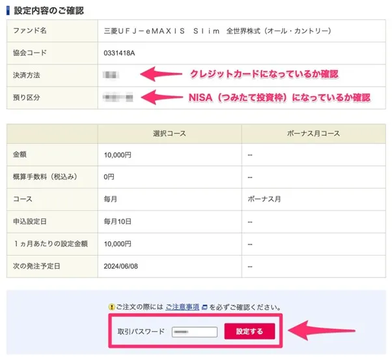Viewport: 392px width, 357px height.
Task: Click the external window icon beside ご注意事項
Action: (x=204, y=307)
